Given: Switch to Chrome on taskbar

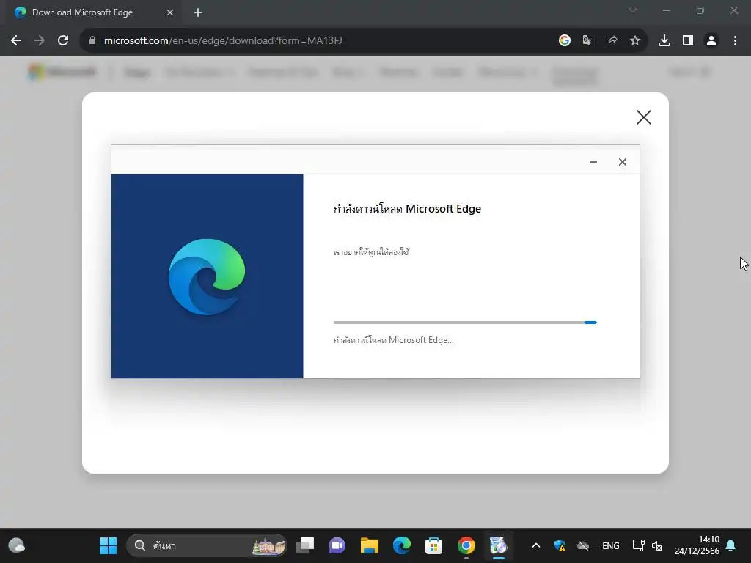Looking at the screenshot, I should [466, 545].
